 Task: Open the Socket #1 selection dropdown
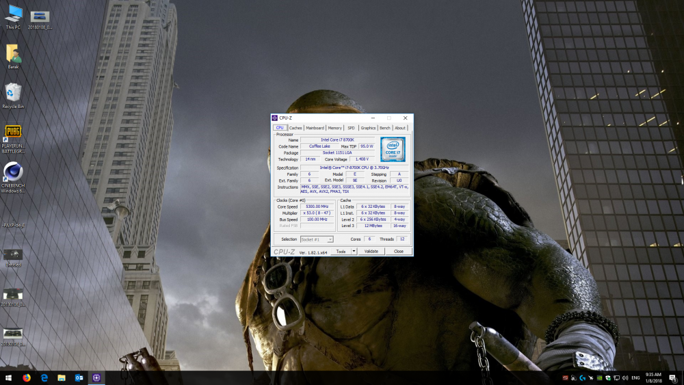coord(317,239)
